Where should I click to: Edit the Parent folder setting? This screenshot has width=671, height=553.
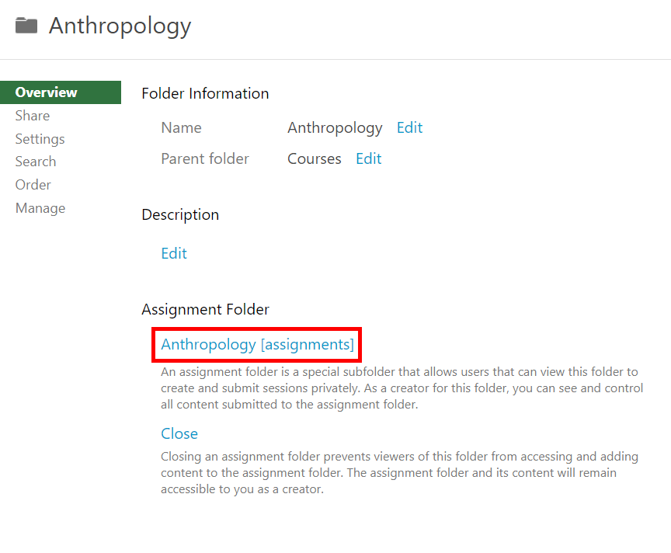pos(368,158)
